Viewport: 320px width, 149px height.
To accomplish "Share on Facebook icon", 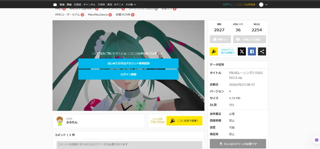I will pos(252,51).
